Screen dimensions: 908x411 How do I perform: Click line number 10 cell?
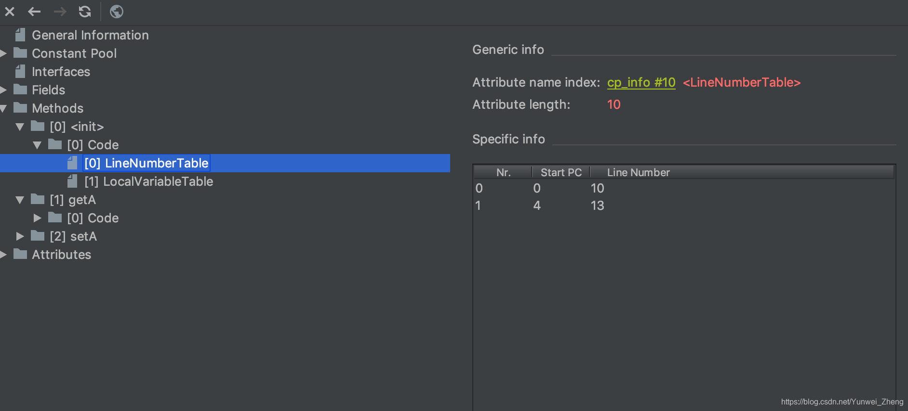click(x=597, y=188)
